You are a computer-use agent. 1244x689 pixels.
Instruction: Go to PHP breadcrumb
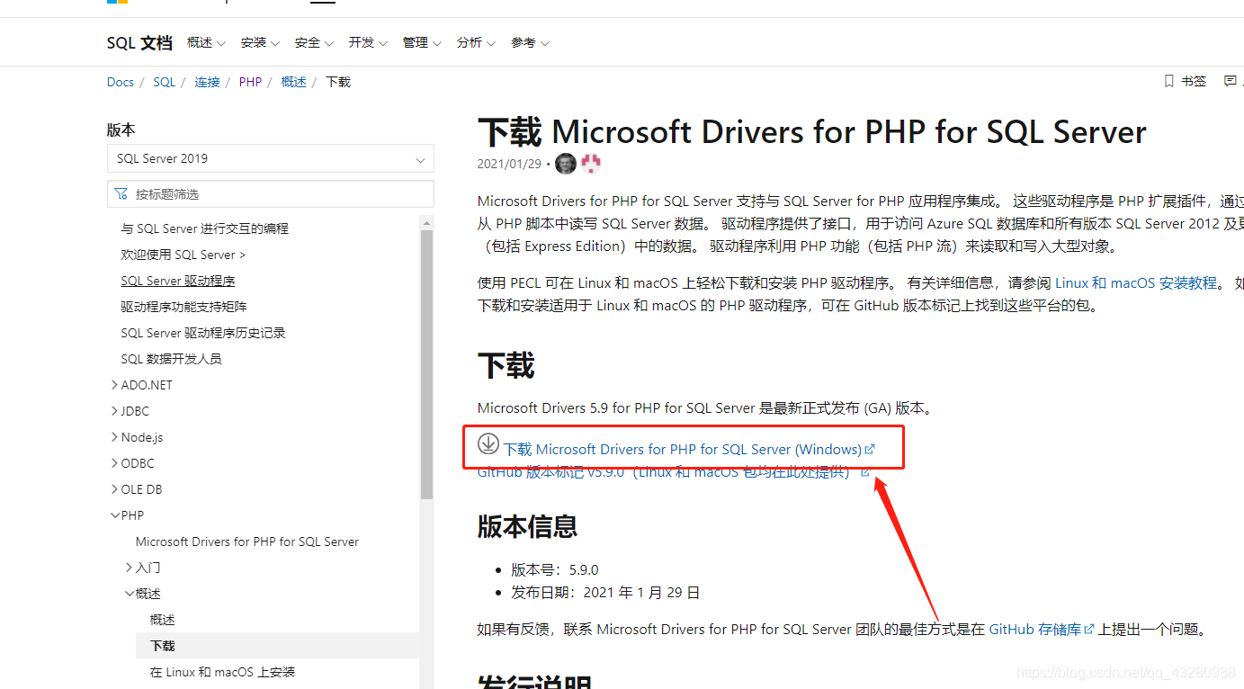[250, 82]
